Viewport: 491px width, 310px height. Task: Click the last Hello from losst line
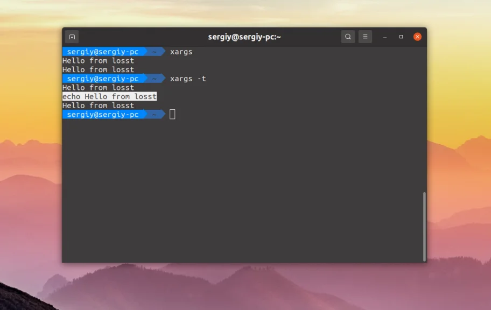pos(98,105)
